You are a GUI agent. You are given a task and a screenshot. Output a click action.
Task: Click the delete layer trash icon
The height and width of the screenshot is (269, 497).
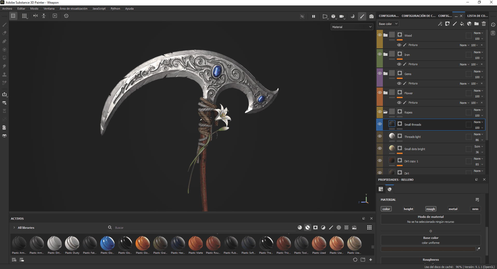pyautogui.click(x=484, y=24)
